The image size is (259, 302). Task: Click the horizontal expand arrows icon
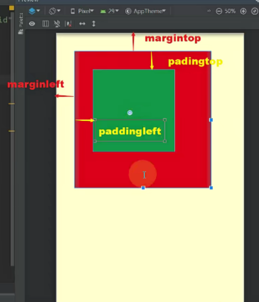82,24
